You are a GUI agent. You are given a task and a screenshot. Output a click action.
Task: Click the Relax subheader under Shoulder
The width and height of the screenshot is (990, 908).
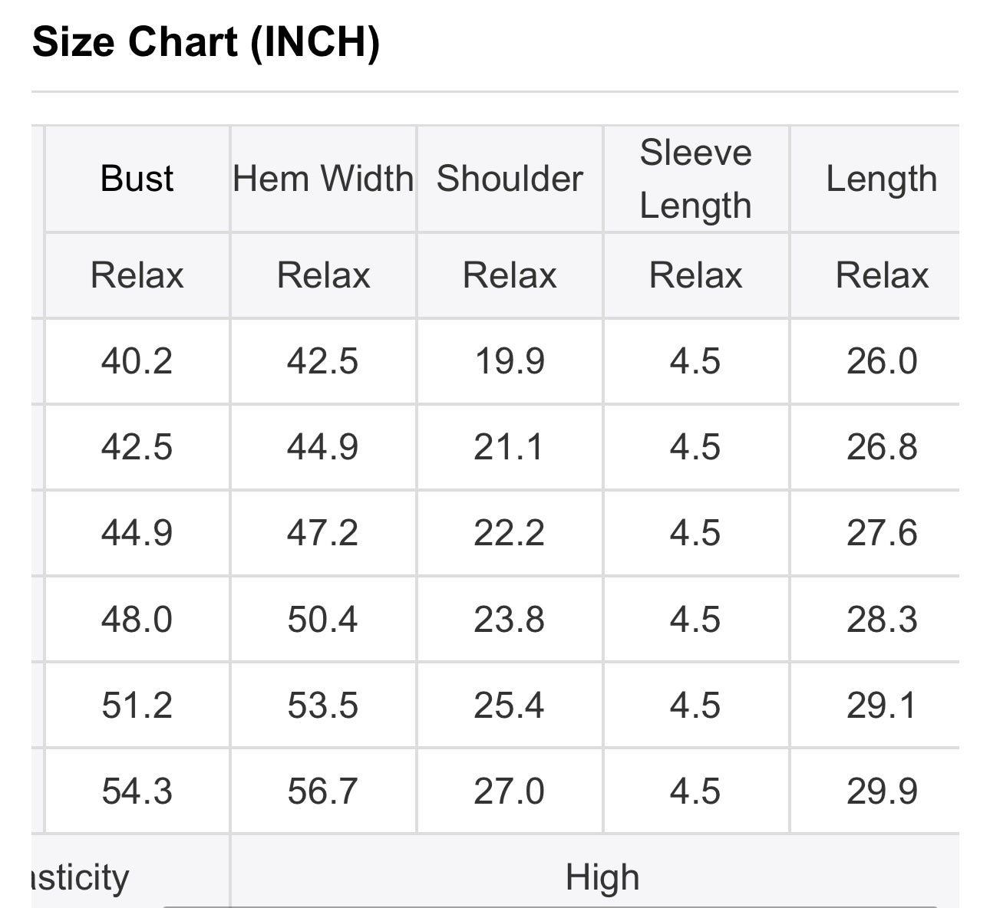click(x=510, y=275)
